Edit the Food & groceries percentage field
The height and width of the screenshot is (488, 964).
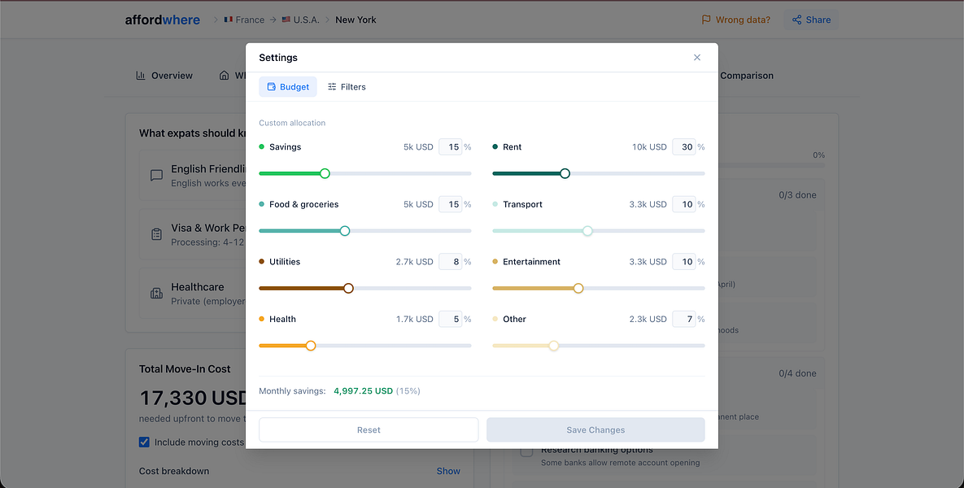tap(450, 204)
